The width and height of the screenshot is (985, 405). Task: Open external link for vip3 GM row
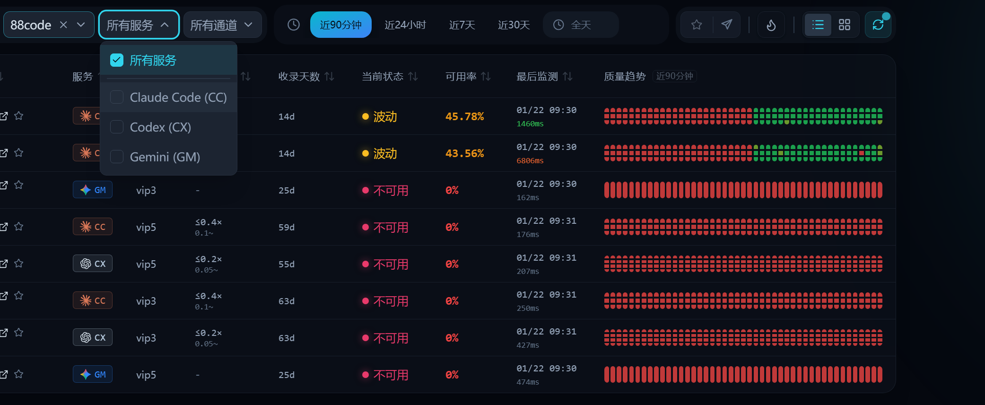[x=3, y=185]
